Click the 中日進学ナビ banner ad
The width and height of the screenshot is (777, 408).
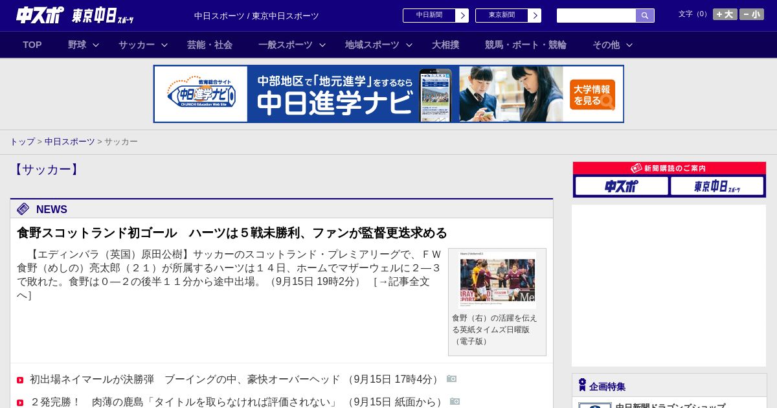click(388, 94)
